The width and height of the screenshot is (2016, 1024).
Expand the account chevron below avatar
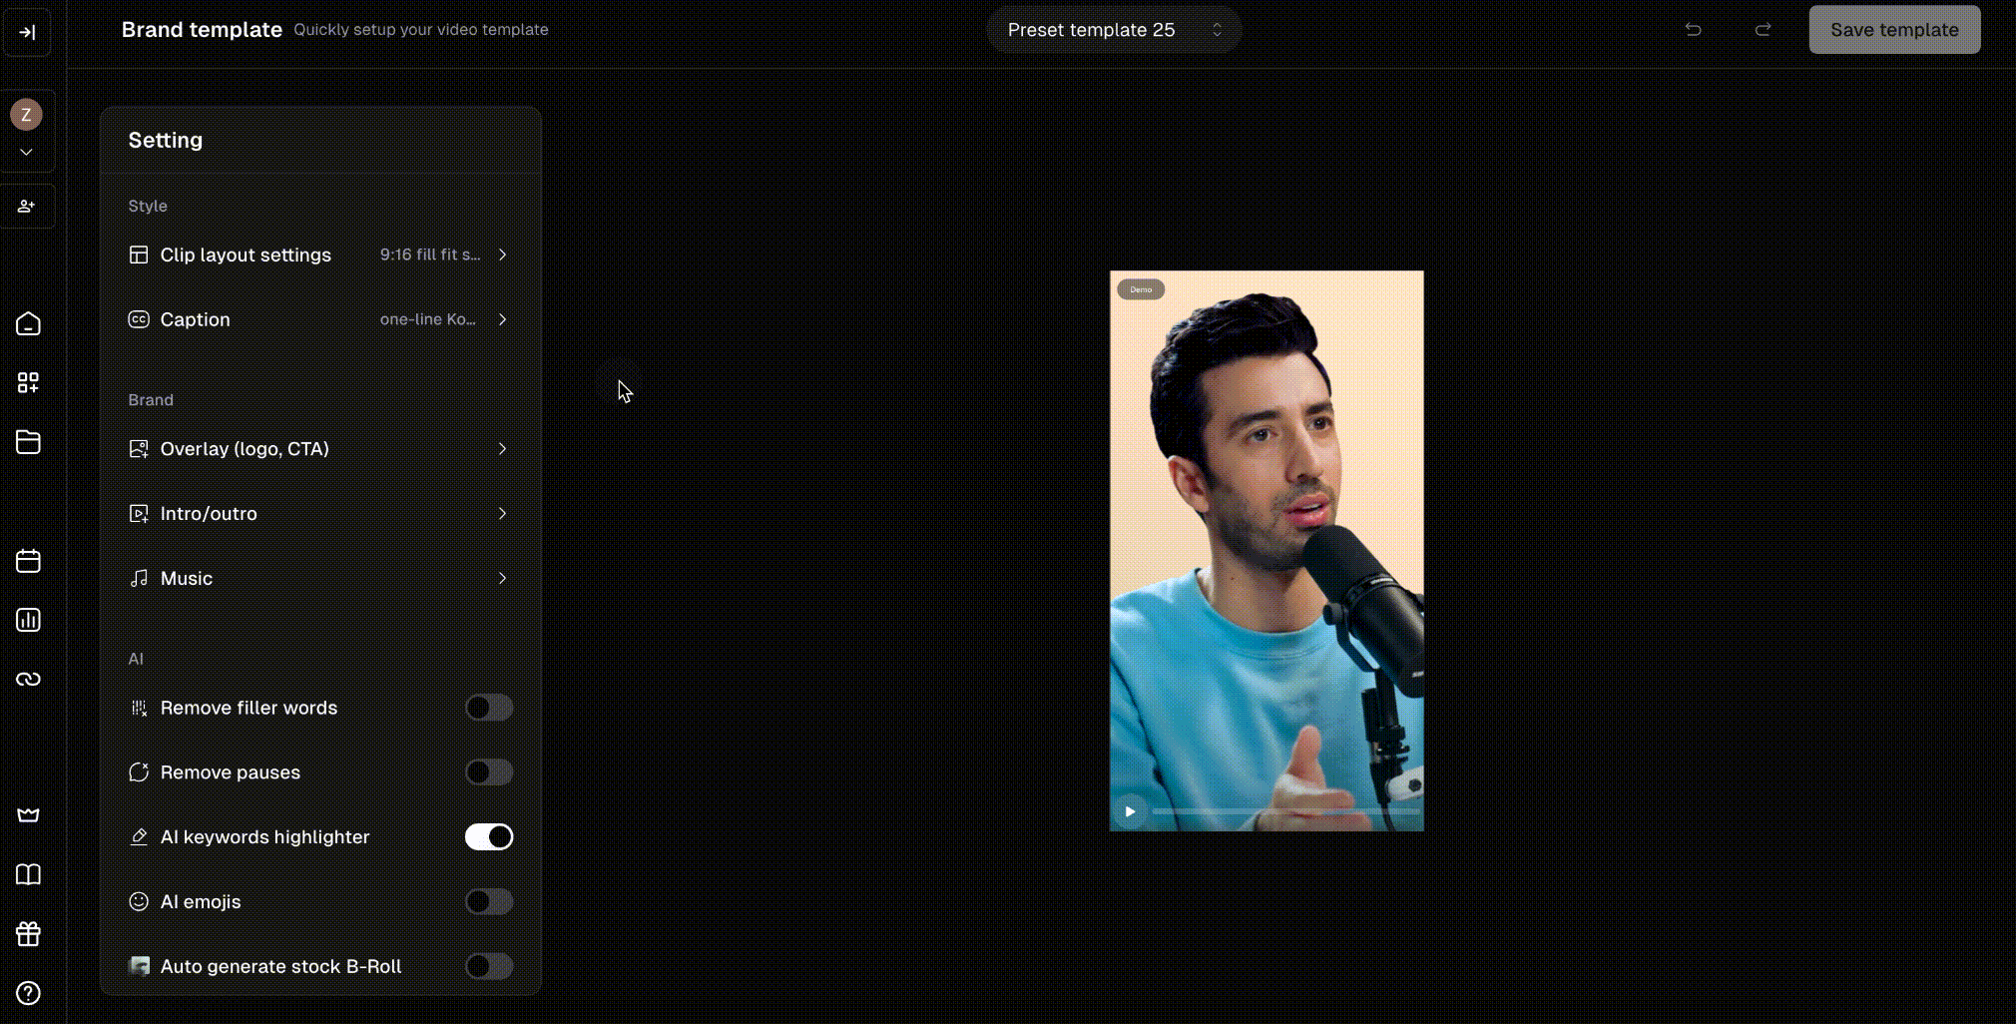click(x=26, y=153)
